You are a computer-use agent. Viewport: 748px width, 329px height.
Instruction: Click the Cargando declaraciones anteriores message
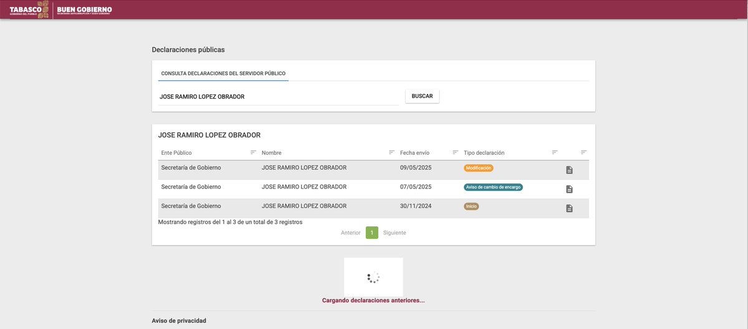(373, 300)
